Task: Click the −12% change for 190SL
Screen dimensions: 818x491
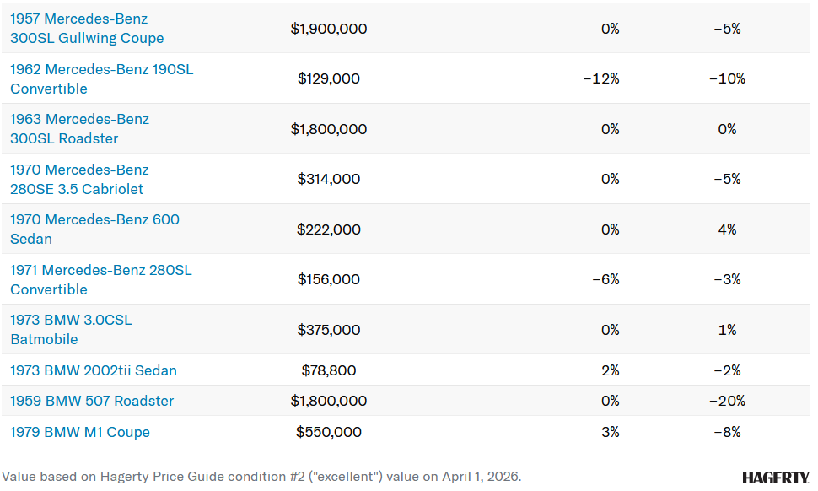Action: click(601, 78)
